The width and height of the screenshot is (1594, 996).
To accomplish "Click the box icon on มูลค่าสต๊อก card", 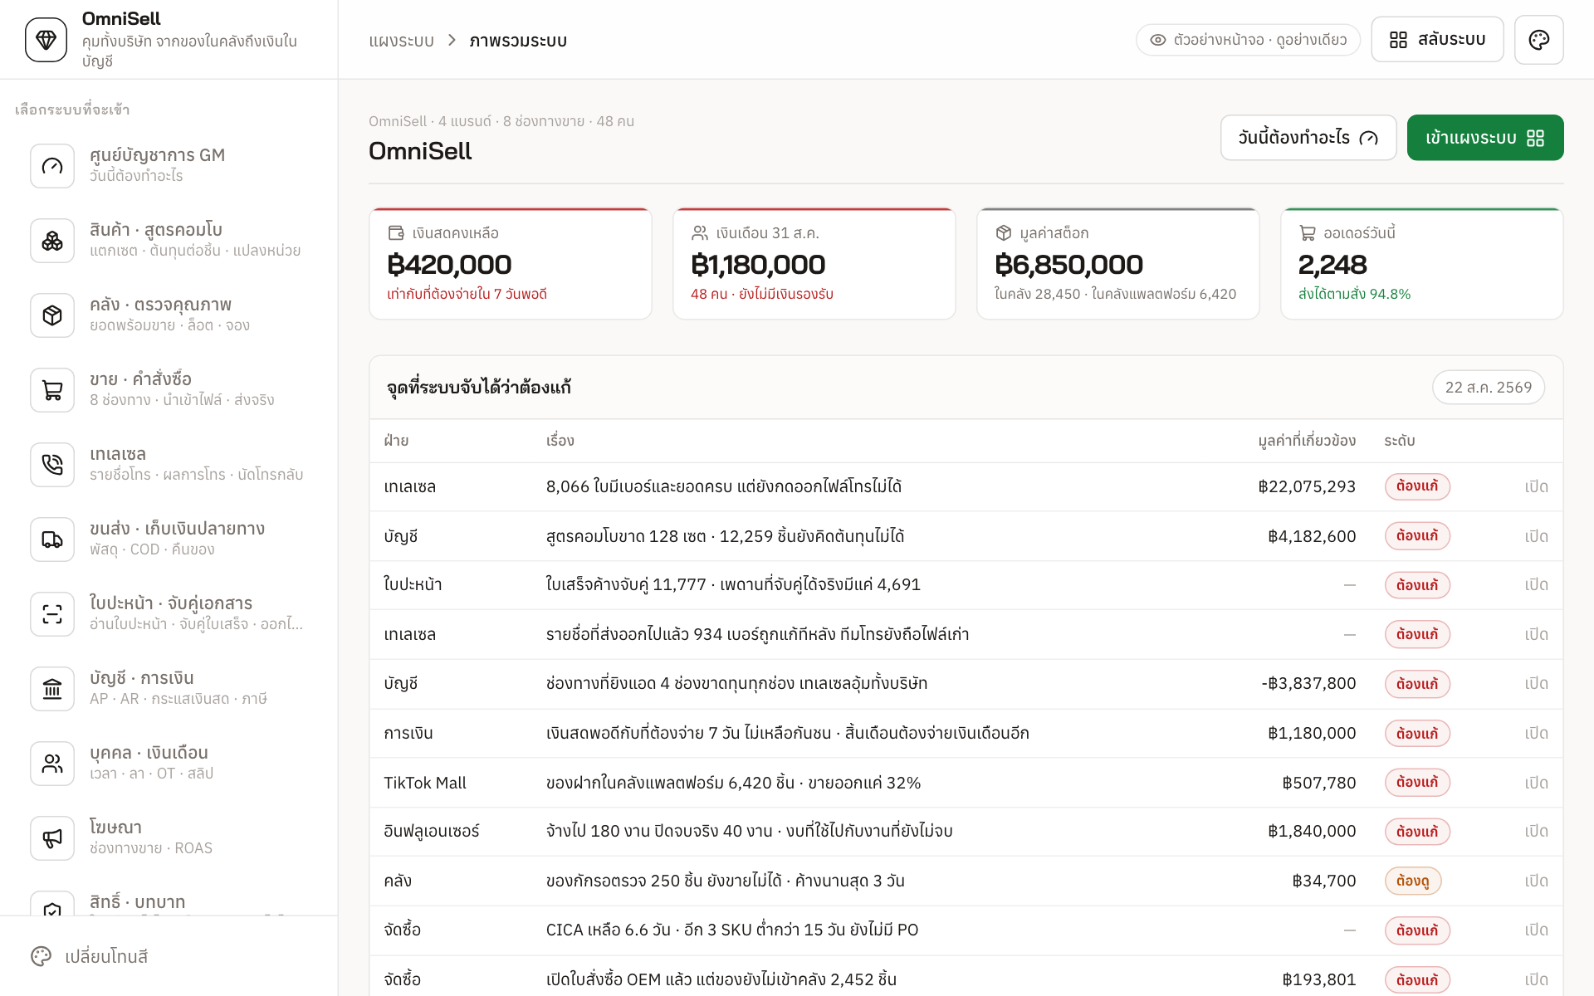I will coord(1004,233).
